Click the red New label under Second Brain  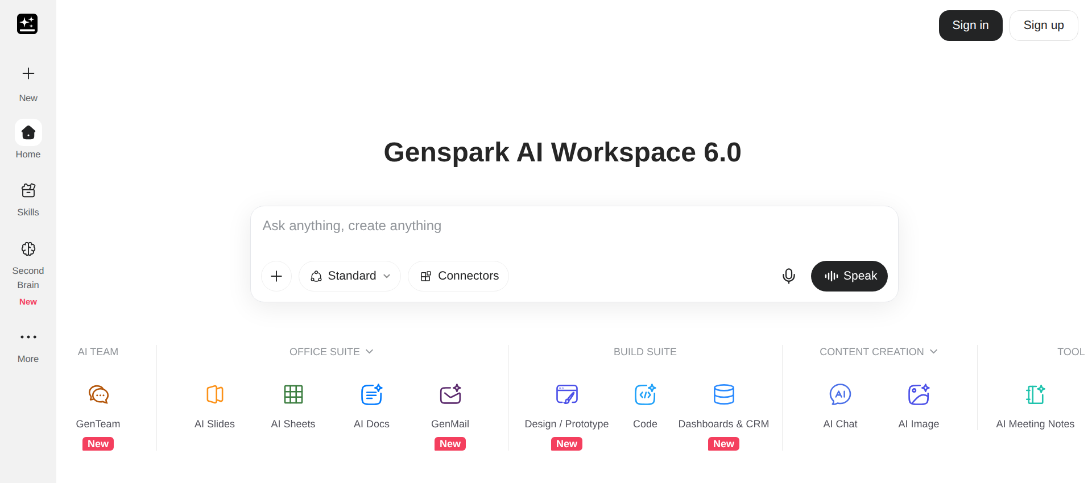28,302
